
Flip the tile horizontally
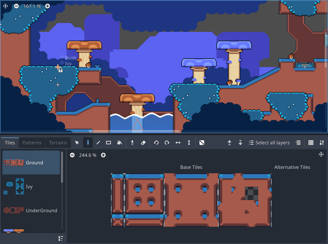pyautogui.click(x=178, y=143)
